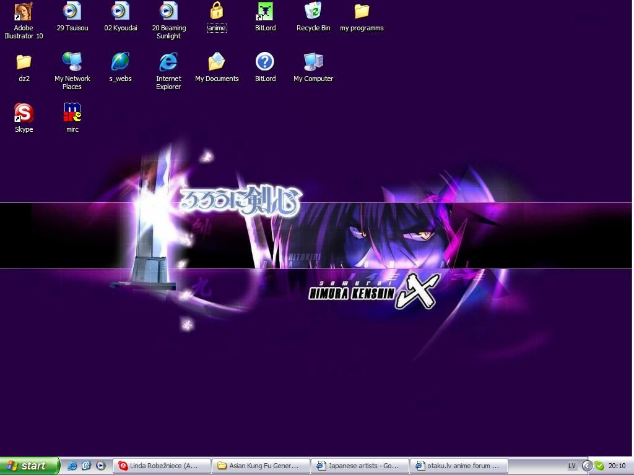Select the BitLord help icon with question mark
Screen dimensions: 634x475
[265, 67]
